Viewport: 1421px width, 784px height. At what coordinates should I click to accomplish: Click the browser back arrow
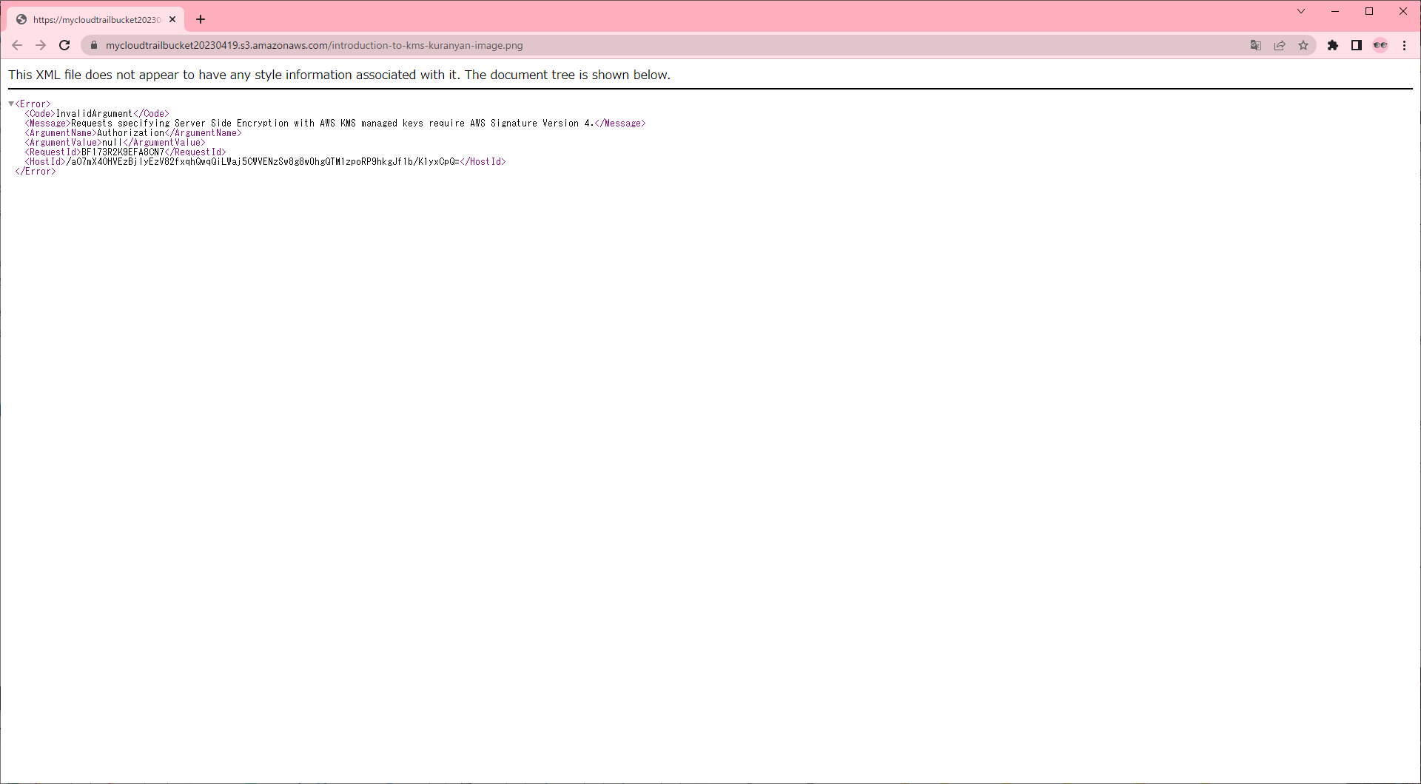pos(17,45)
